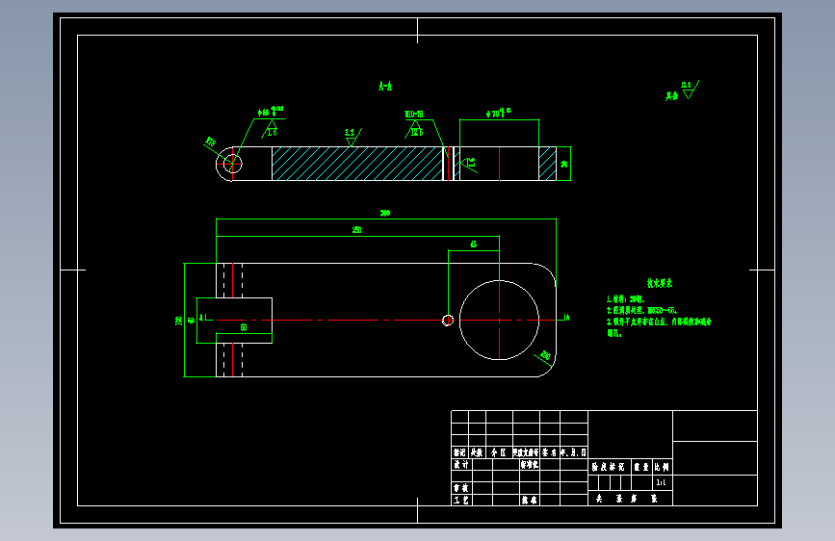
Task: Click the 年.月.日 header cell
Action: [574, 452]
